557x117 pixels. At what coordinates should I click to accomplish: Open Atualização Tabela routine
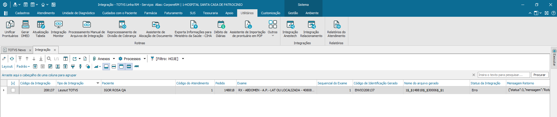click(x=41, y=29)
